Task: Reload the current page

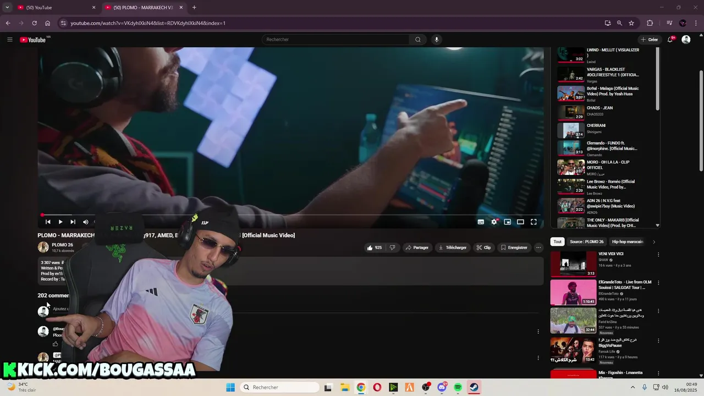Action: pyautogui.click(x=34, y=23)
